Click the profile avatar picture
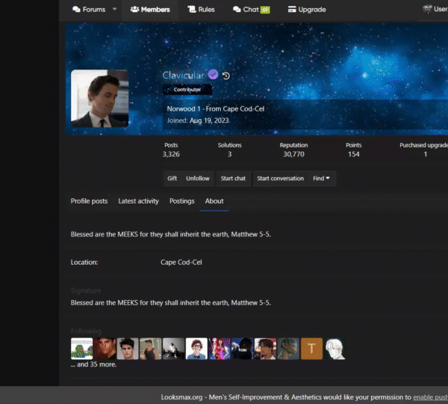 point(99,99)
